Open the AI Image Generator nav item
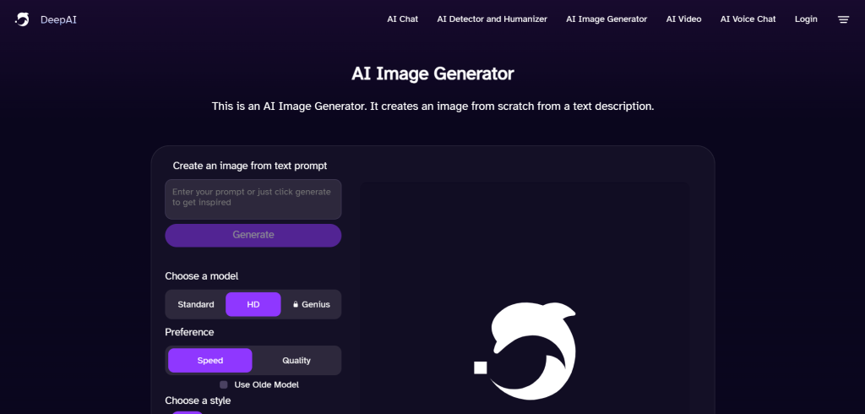The width and height of the screenshot is (865, 414). (607, 19)
